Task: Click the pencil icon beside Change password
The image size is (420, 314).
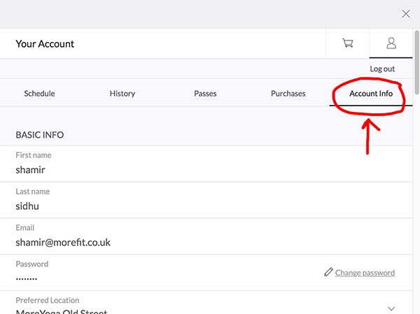Action: tap(328, 272)
